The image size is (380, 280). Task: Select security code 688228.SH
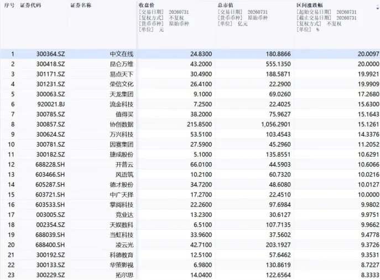pos(50,164)
